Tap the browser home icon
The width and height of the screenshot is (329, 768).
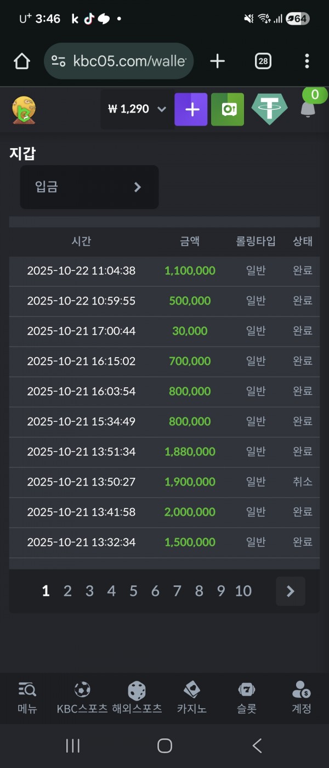22,61
